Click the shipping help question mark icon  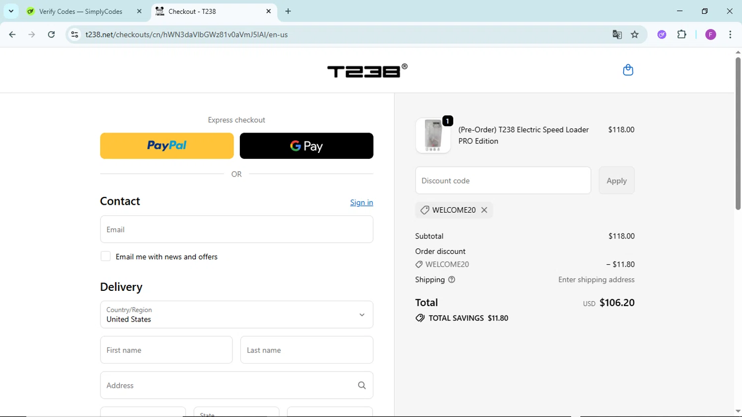click(452, 280)
